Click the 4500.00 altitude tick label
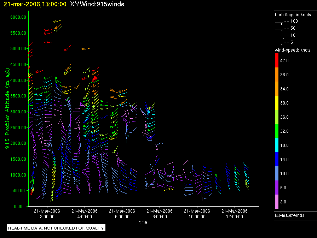The image size is (317, 238). (18, 65)
